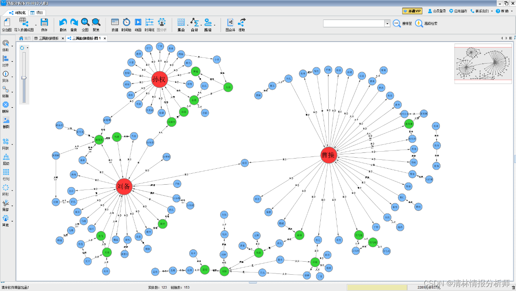Save the graph with 保存

coord(44,24)
